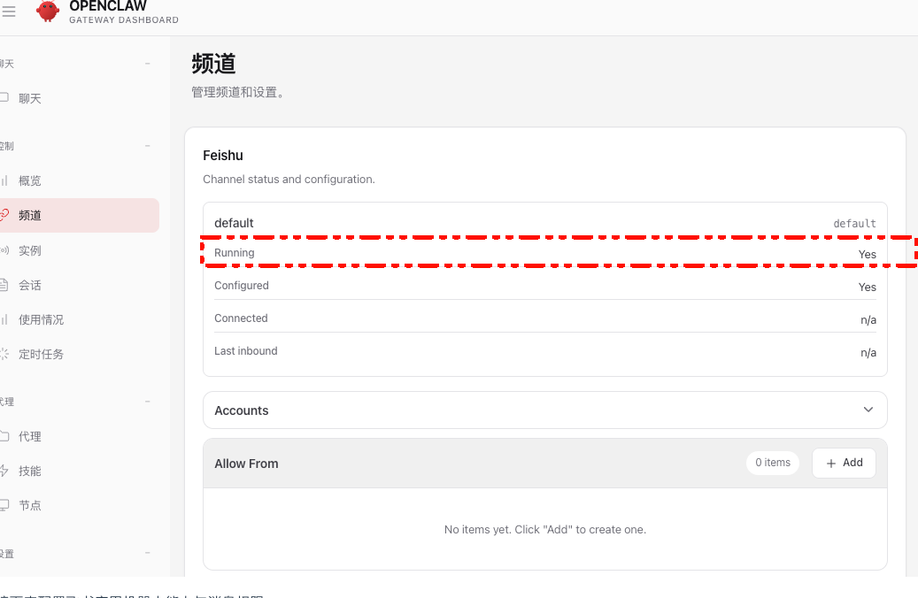Open the hamburger menu in the header
Screen dimensions: 918x598
(8, 11)
